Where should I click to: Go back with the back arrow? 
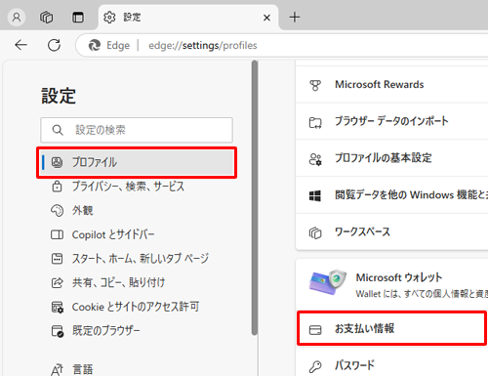(x=21, y=45)
